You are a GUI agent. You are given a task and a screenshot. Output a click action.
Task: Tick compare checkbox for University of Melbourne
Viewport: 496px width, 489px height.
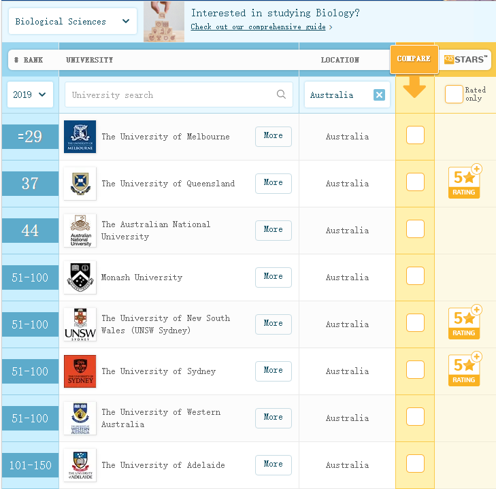point(415,135)
